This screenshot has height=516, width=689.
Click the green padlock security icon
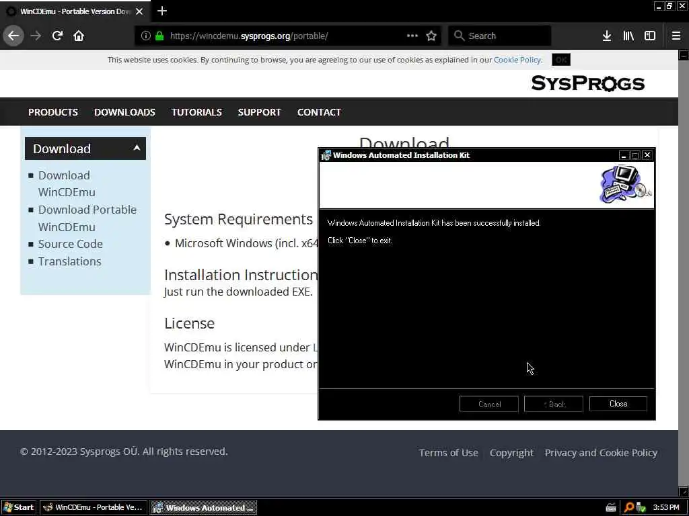point(160,36)
